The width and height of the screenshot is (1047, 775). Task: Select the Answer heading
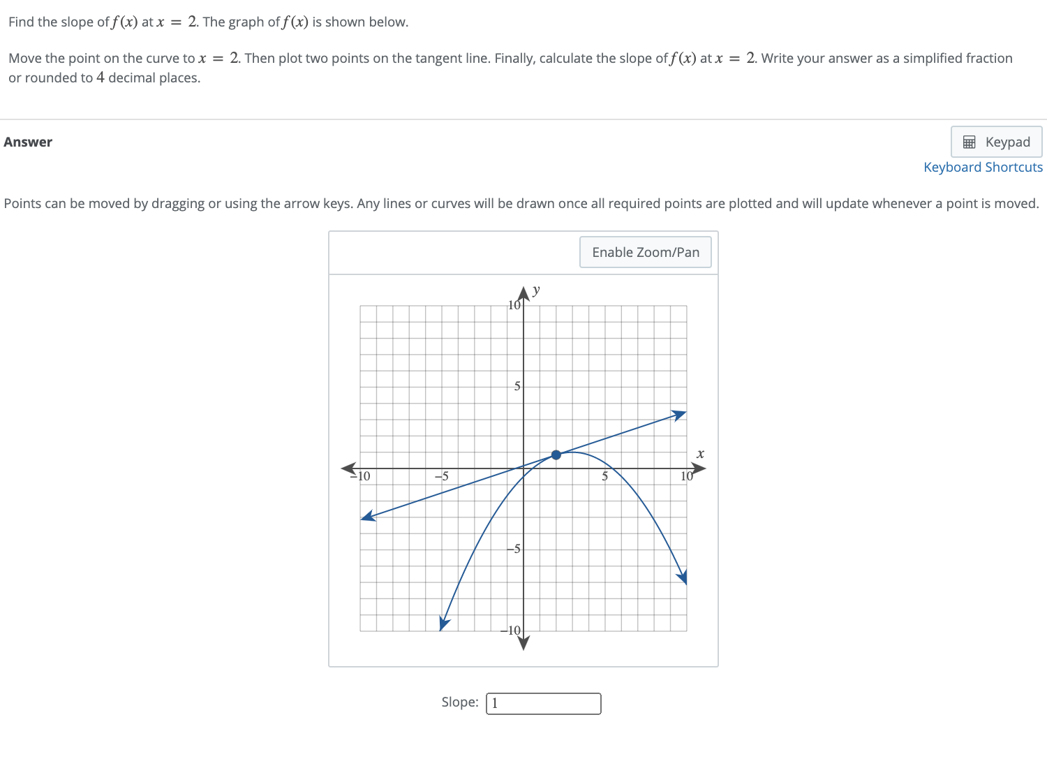pyautogui.click(x=28, y=142)
